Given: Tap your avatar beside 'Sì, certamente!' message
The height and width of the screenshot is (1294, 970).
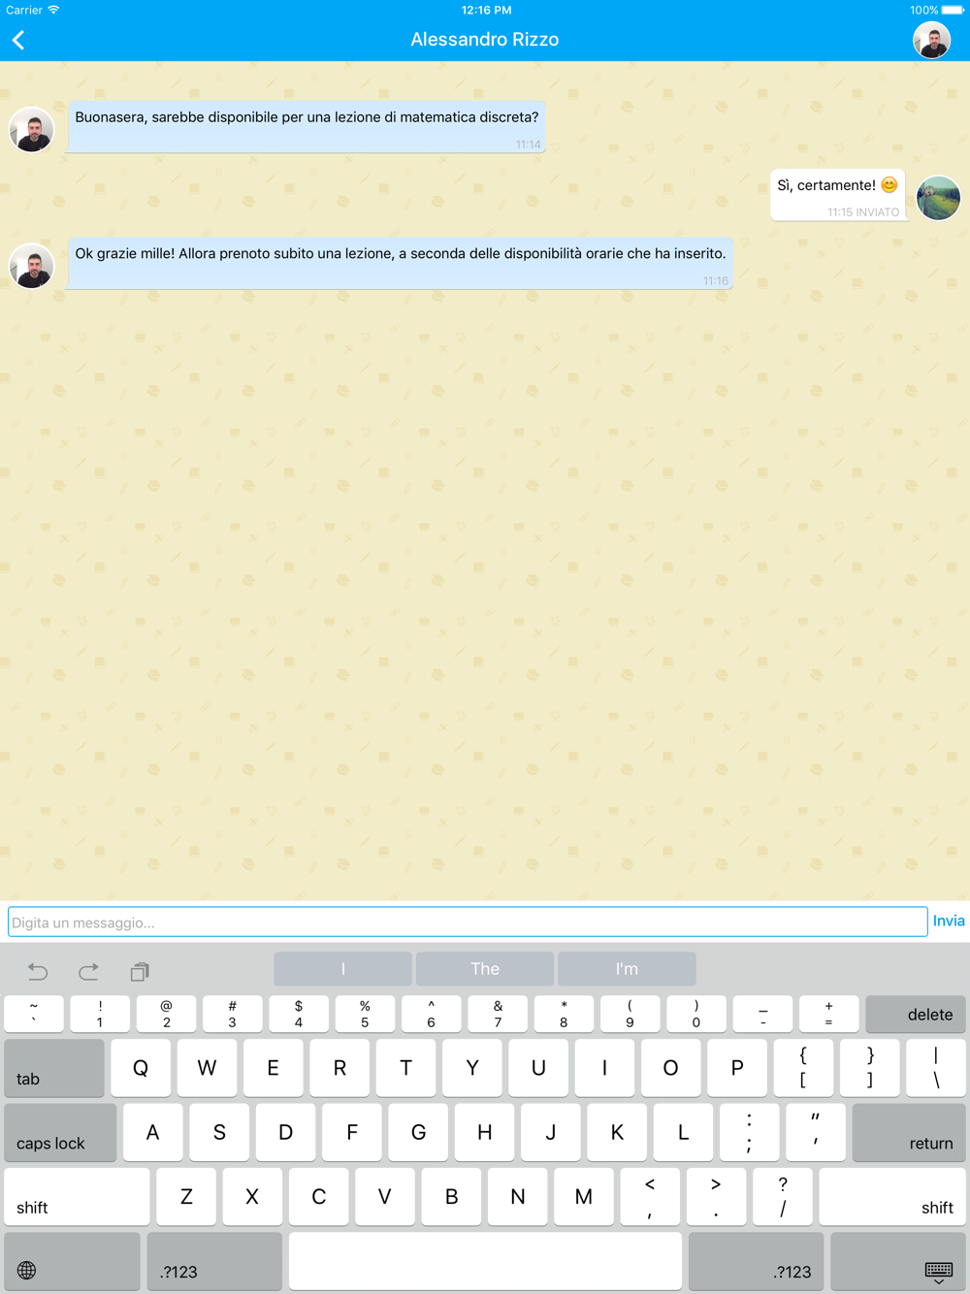Looking at the screenshot, I should click(938, 198).
